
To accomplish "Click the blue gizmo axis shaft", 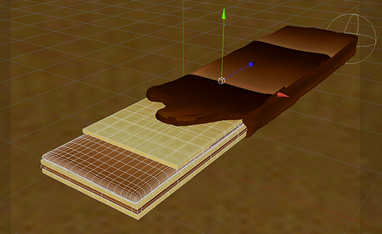I will 237,73.
